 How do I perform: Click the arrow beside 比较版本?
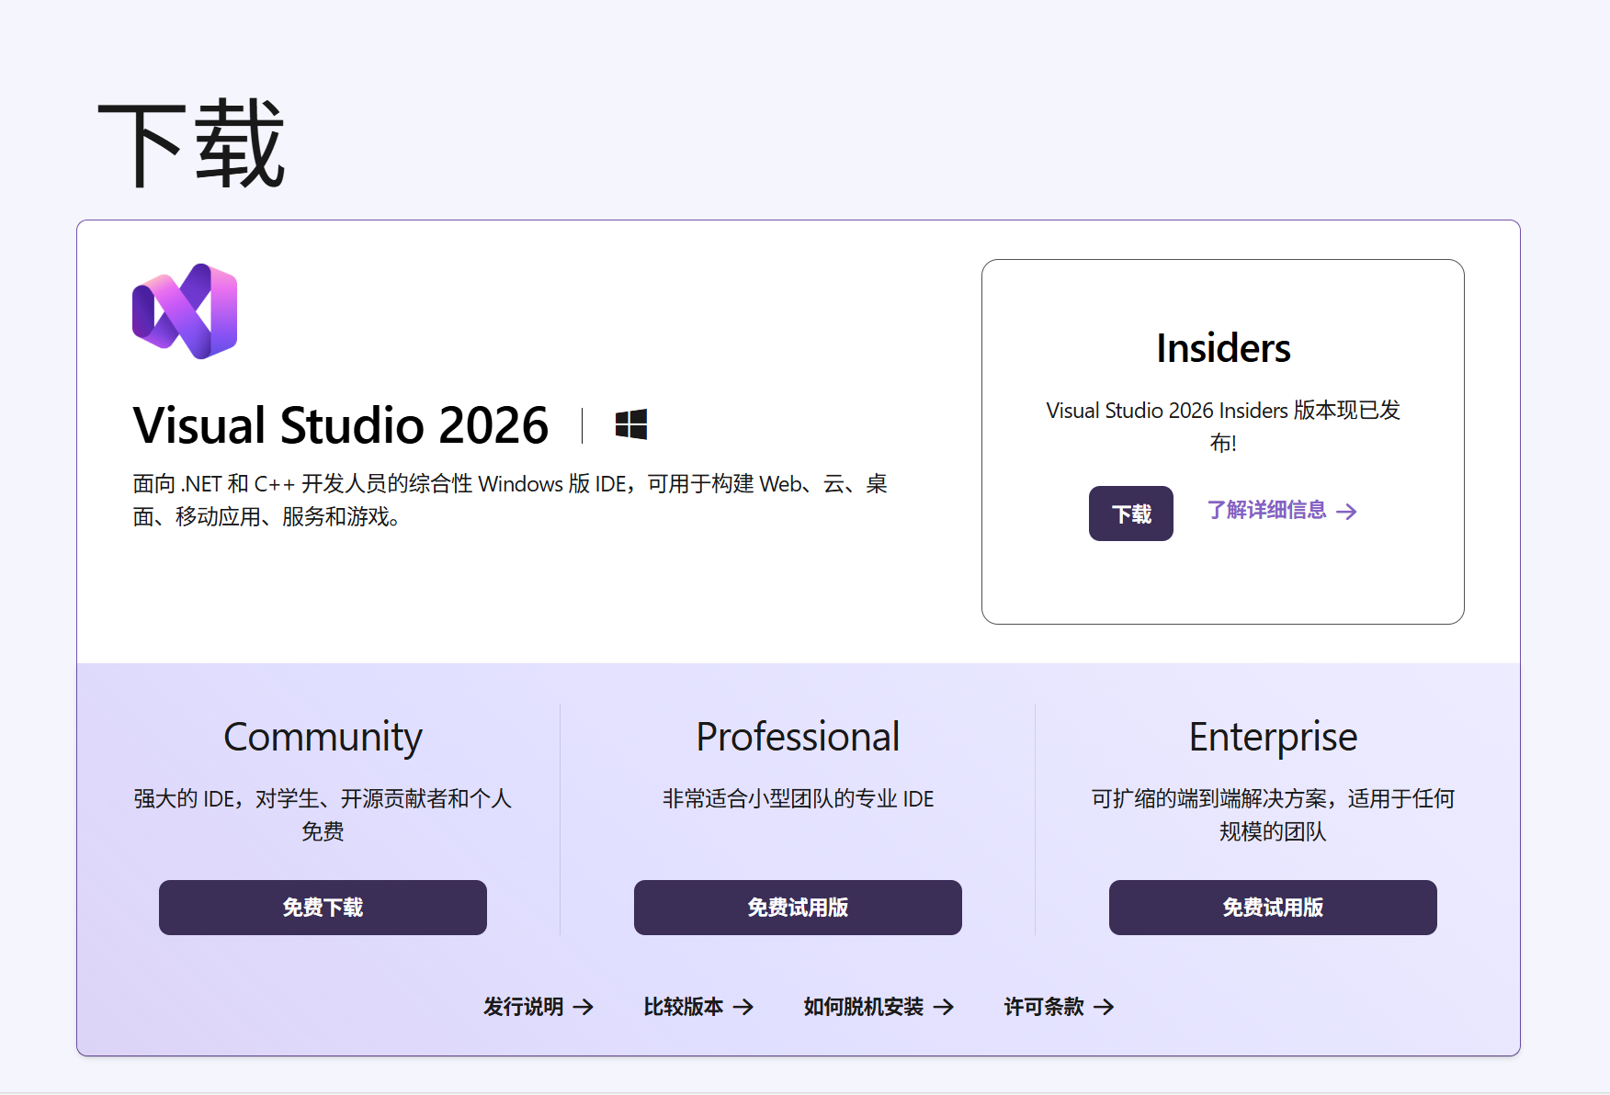coord(744,1007)
